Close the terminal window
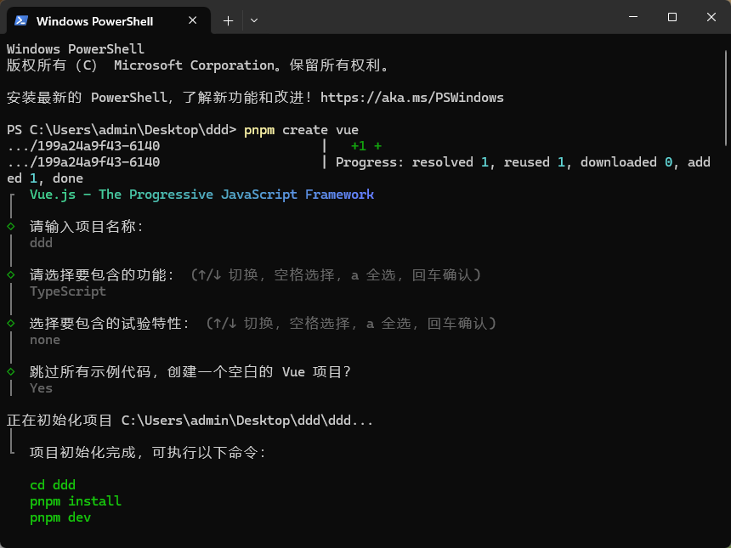 (x=711, y=17)
